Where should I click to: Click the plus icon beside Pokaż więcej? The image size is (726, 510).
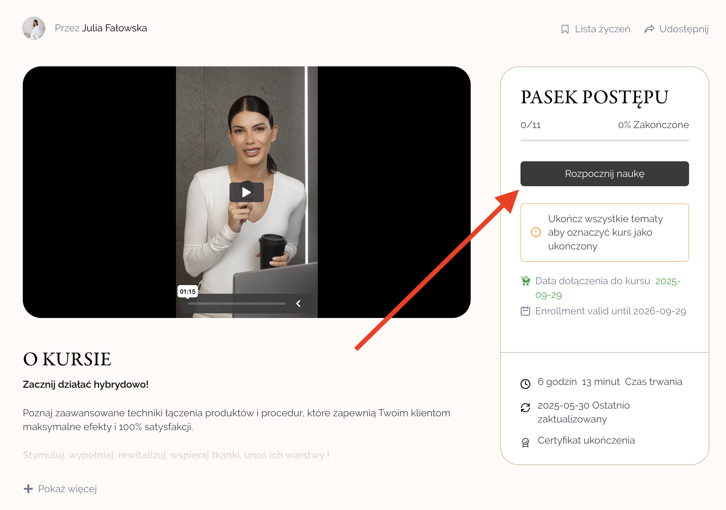tap(28, 489)
